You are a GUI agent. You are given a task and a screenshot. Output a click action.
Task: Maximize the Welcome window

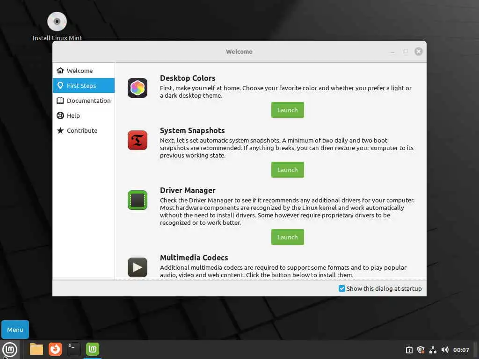406,51
